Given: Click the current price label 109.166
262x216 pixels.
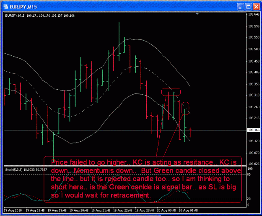Looking at the screenshot, I should coord(254,130).
